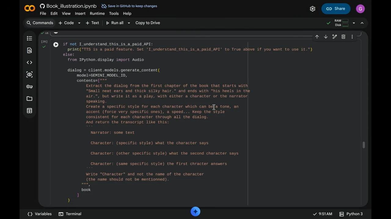The width and height of the screenshot is (391, 219).
Task: Open the data table sidebar icon
Action: click(29, 111)
